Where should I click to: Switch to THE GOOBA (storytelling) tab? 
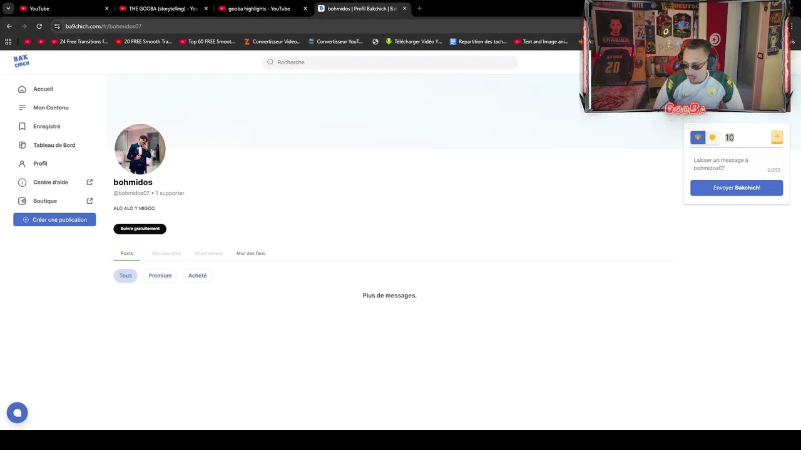pyautogui.click(x=163, y=9)
